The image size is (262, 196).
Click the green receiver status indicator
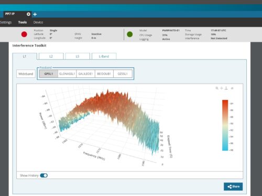[x=130, y=34]
